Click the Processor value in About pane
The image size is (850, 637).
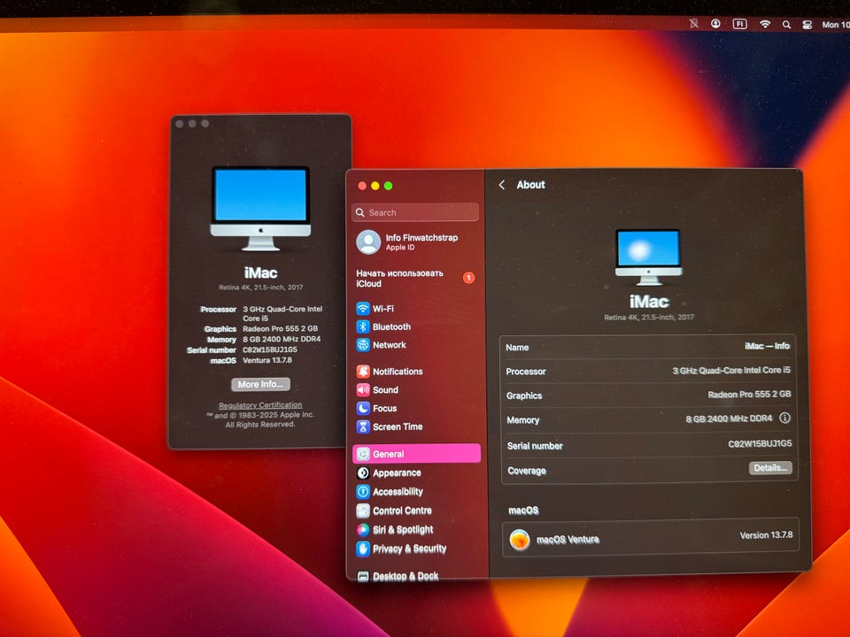click(x=731, y=370)
